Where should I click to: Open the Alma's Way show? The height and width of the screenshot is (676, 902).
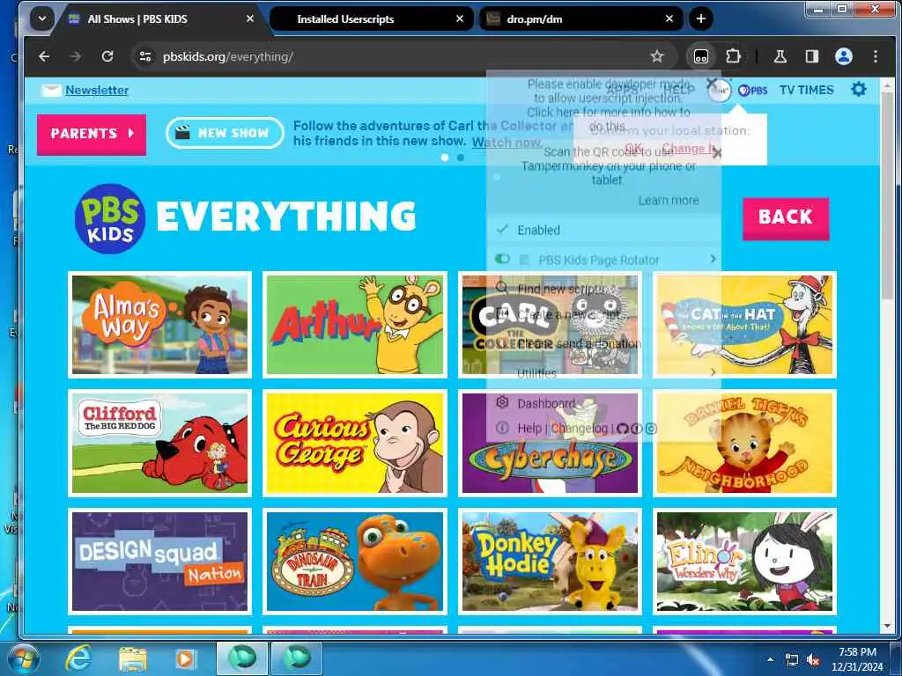160,325
